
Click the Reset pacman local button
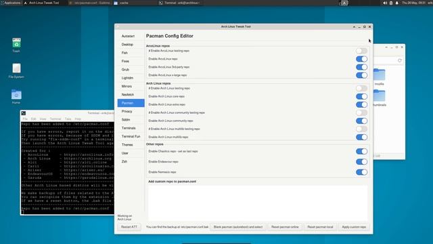(320, 227)
